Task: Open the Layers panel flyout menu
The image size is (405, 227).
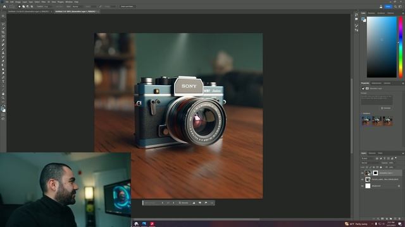Action: click(x=402, y=153)
